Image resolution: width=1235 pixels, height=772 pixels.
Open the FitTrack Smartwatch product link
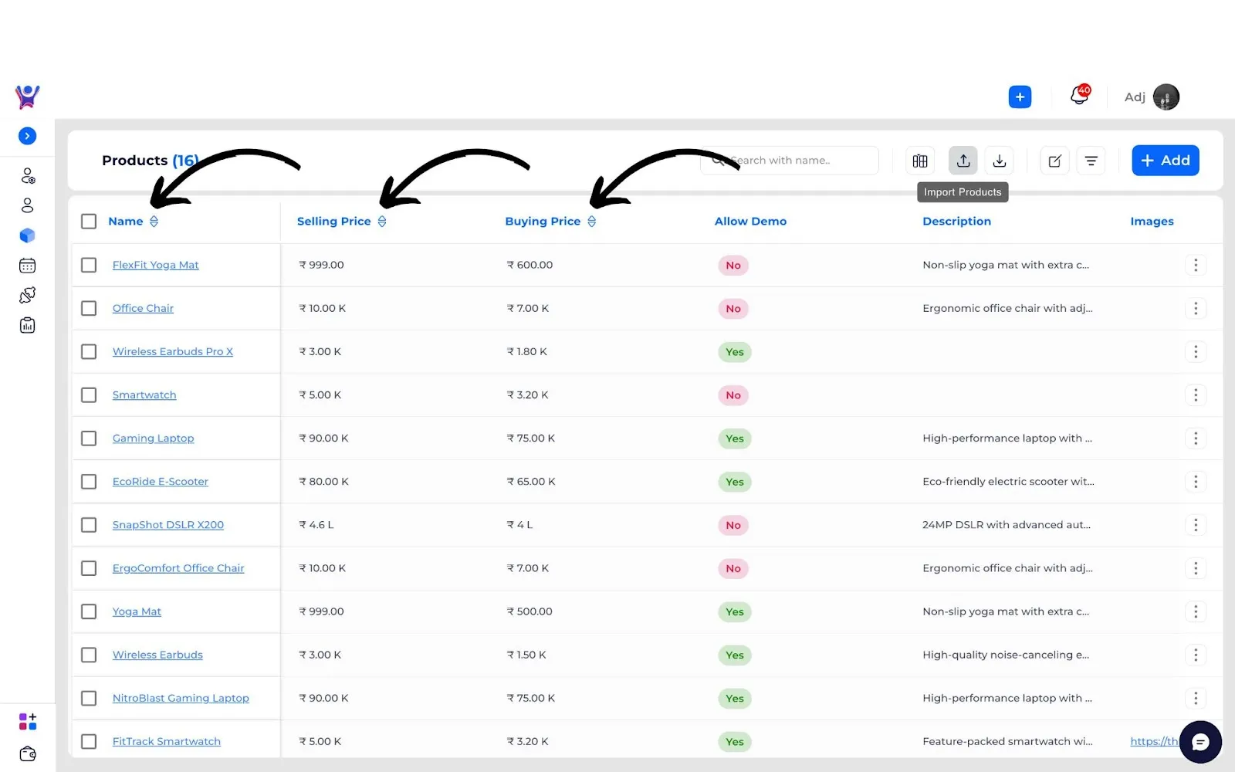(166, 741)
